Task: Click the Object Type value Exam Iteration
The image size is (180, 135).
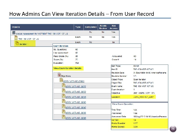Action: tap(140, 79)
